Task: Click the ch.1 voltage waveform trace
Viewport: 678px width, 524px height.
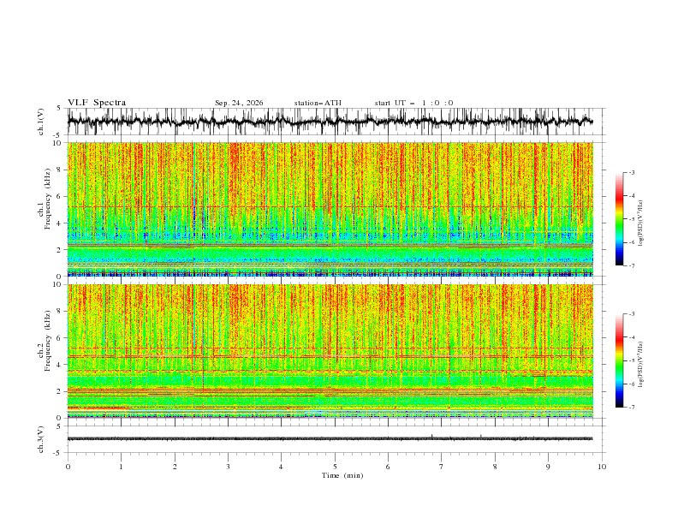Action: click(x=330, y=121)
